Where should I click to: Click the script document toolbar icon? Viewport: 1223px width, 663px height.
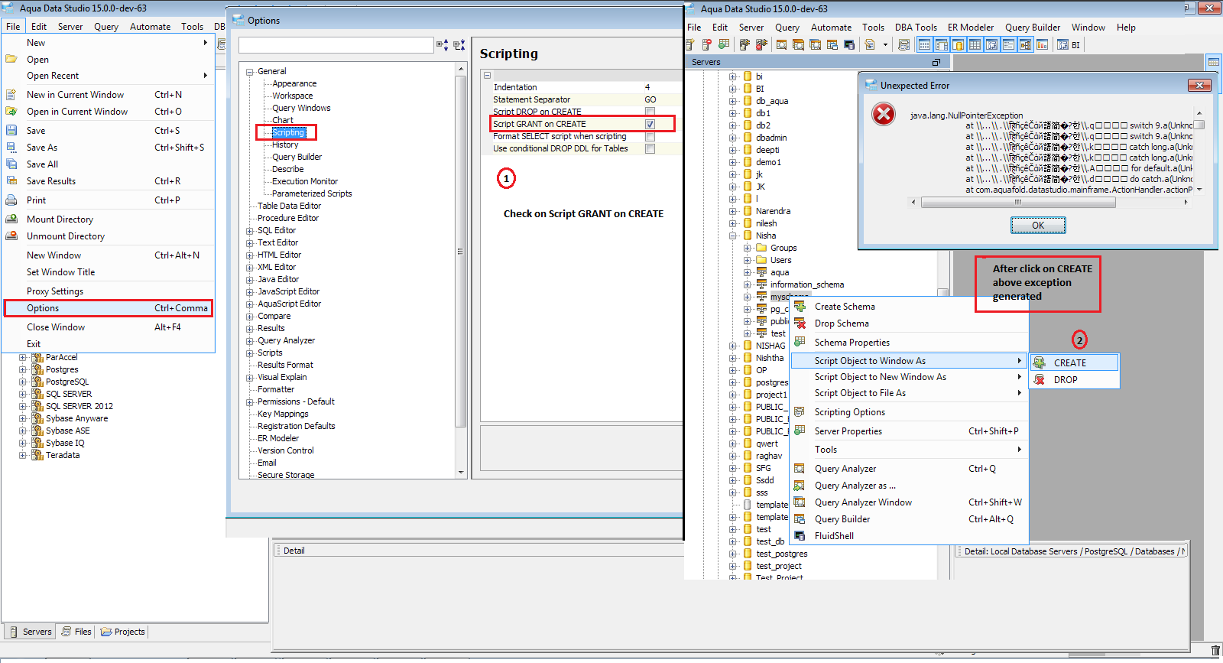[870, 45]
